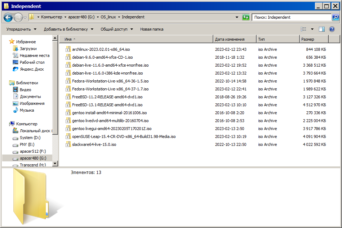This screenshot has width=342, height=228.
Task: Toggle the preview pane icon
Action: pos(322,29)
